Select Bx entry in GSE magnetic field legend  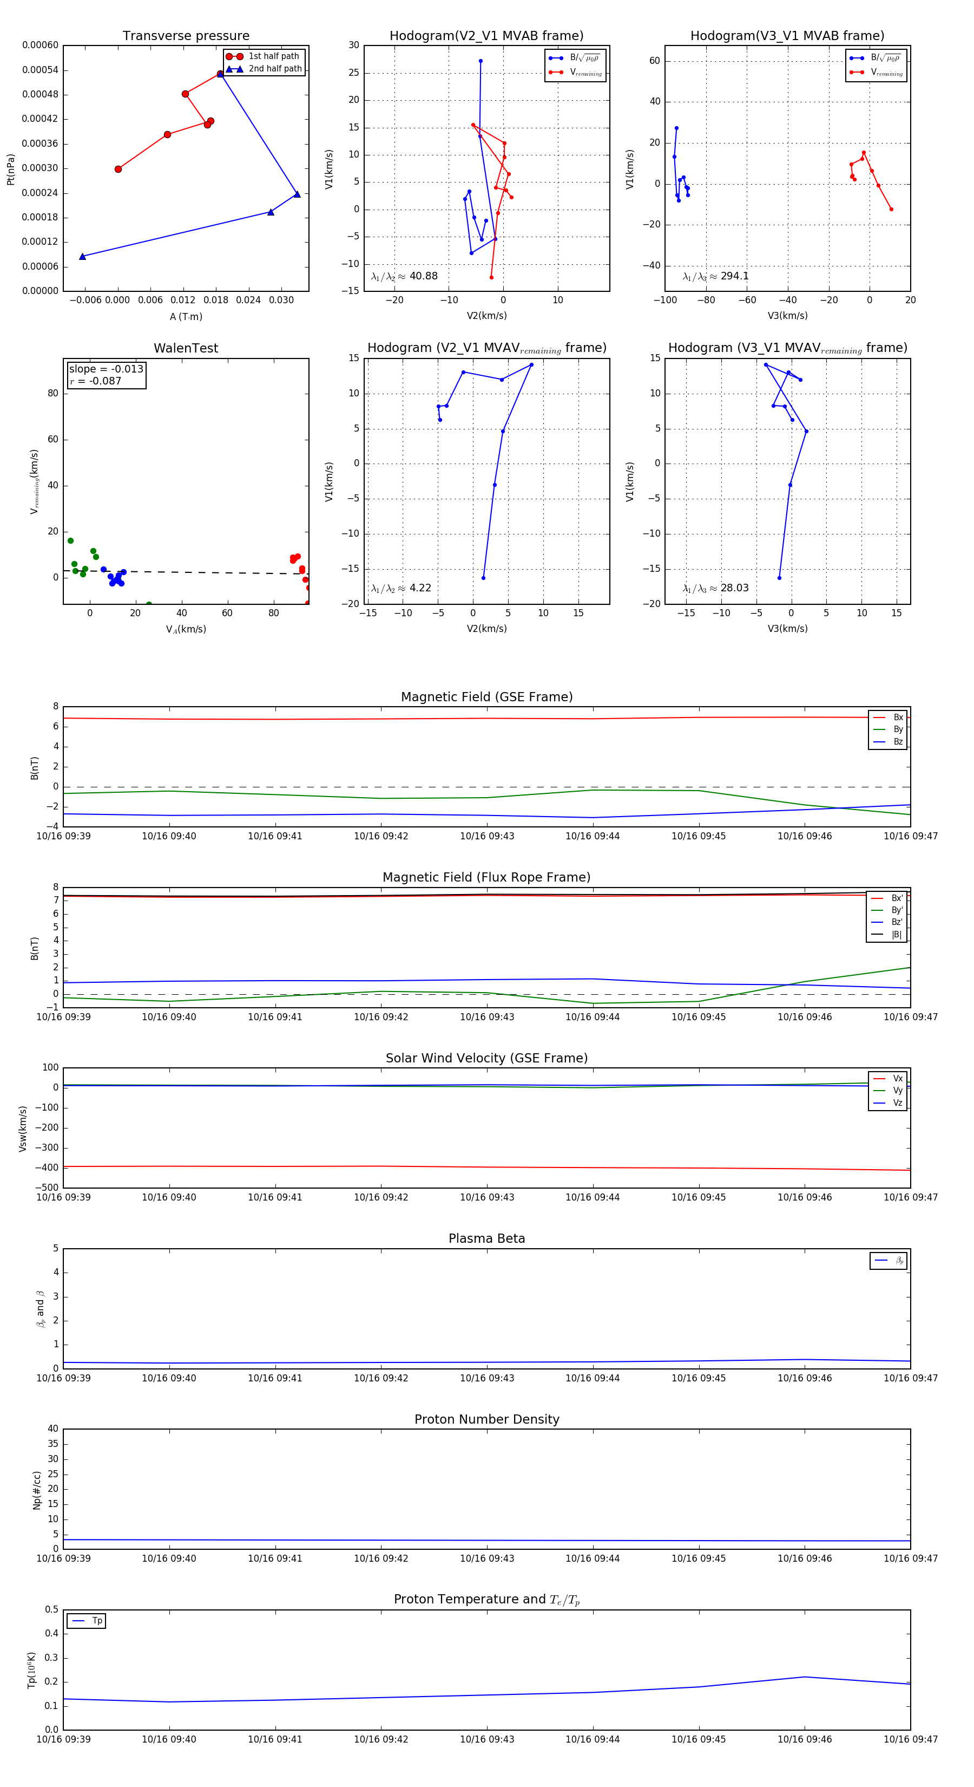click(x=888, y=718)
